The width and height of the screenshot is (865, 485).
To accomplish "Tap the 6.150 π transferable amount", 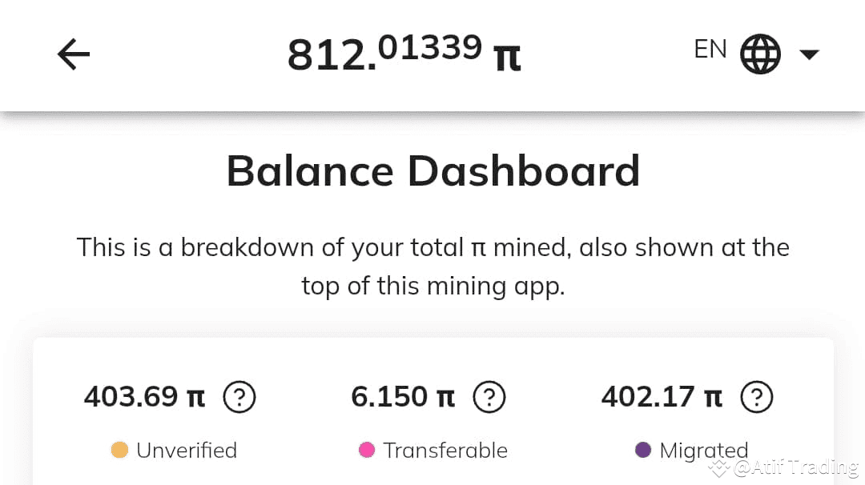I will coord(403,397).
